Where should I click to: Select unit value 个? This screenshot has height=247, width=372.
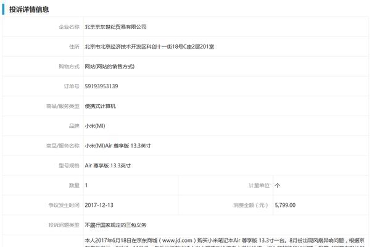tap(278, 185)
